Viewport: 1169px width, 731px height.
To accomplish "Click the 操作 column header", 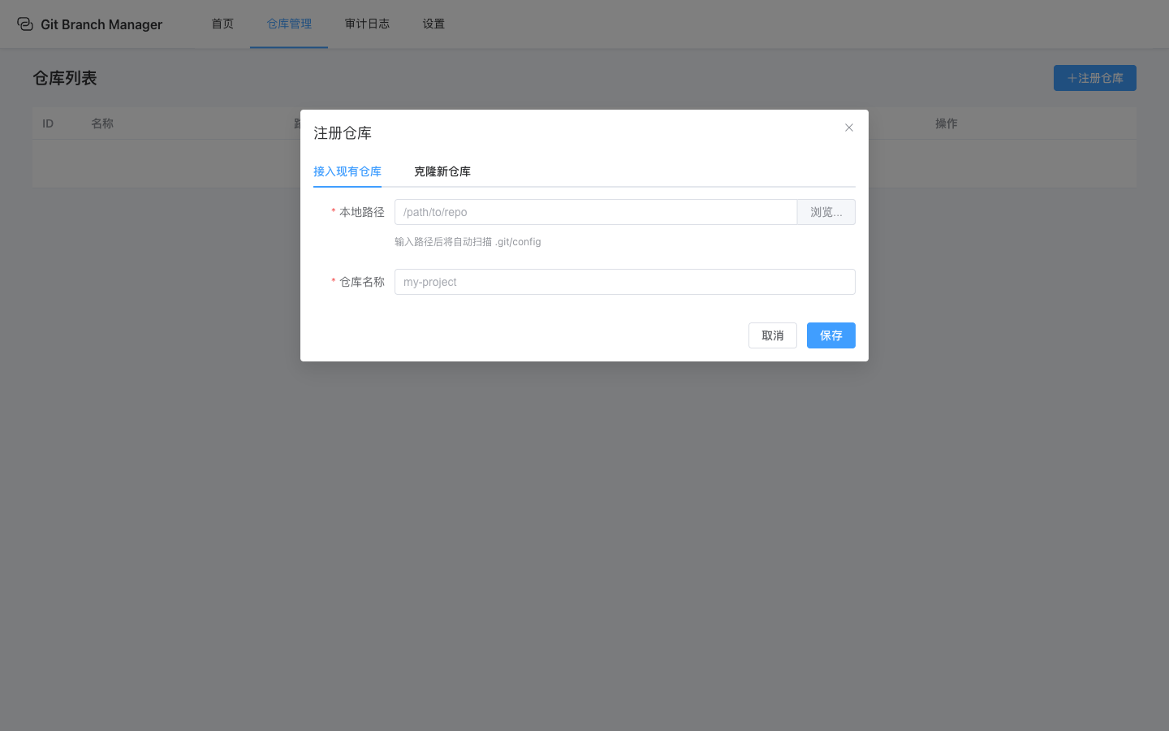I will point(947,123).
